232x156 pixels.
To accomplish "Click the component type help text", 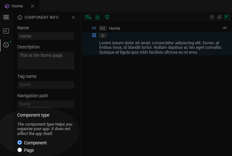I will (x=45, y=129).
